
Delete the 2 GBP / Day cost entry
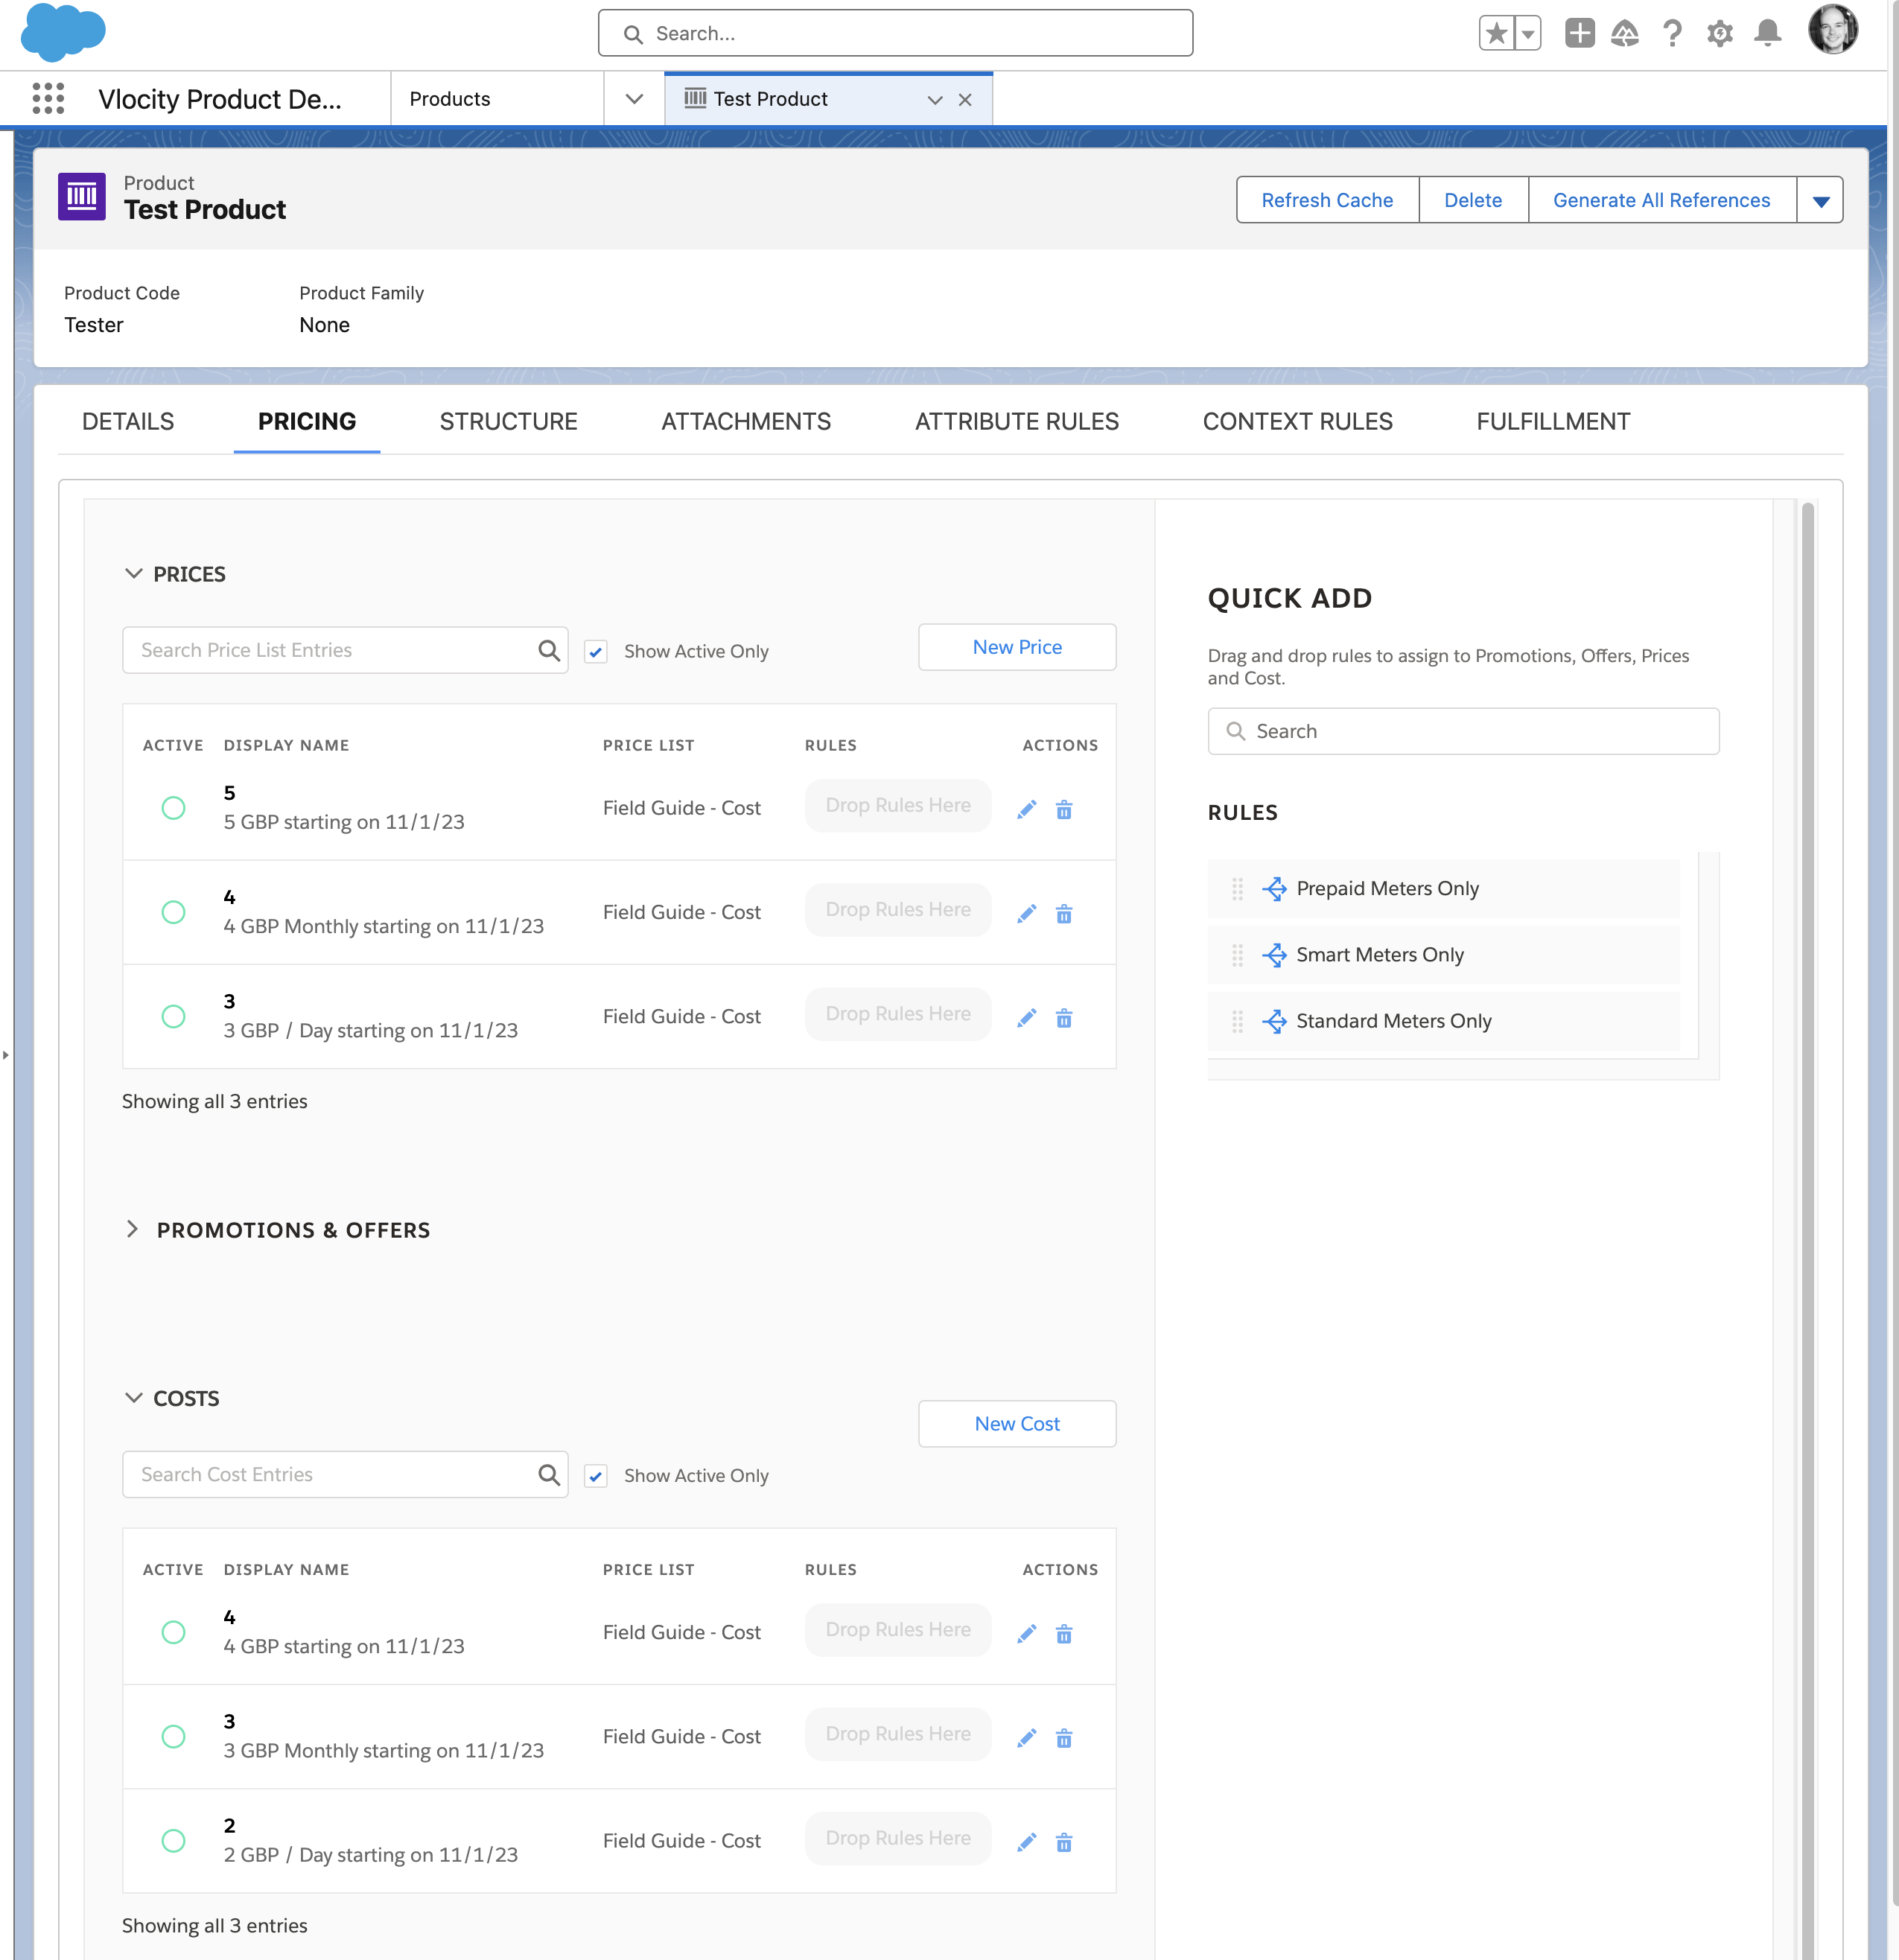click(1064, 1841)
